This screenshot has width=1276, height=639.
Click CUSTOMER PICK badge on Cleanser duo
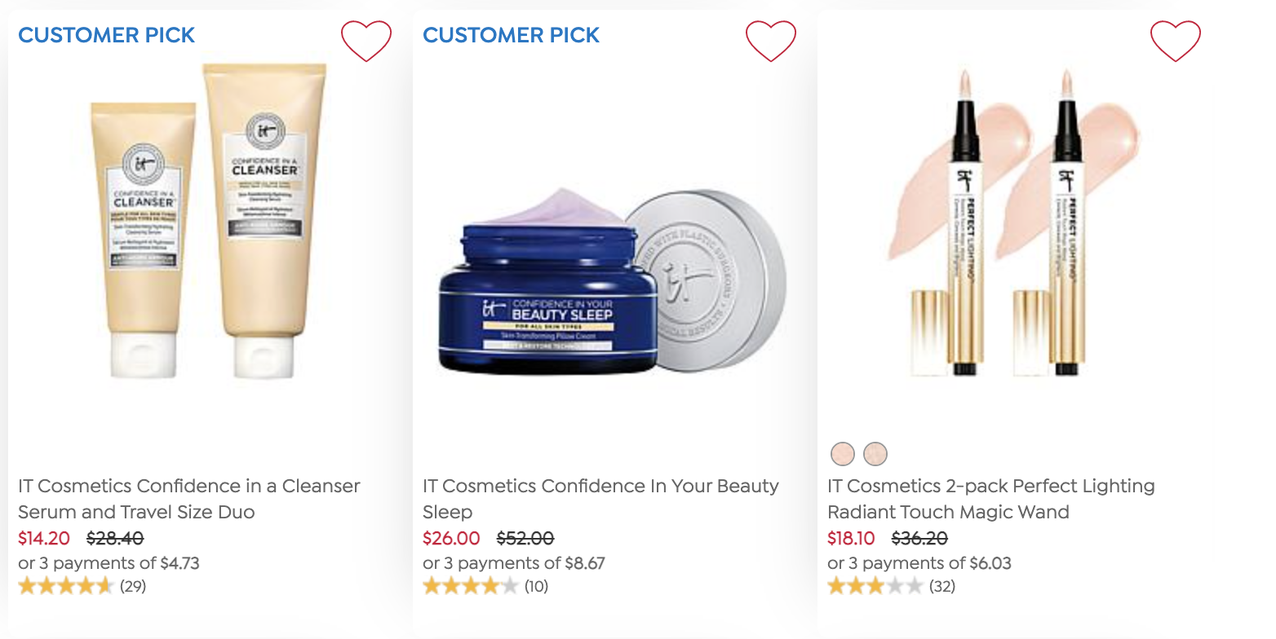tap(107, 35)
